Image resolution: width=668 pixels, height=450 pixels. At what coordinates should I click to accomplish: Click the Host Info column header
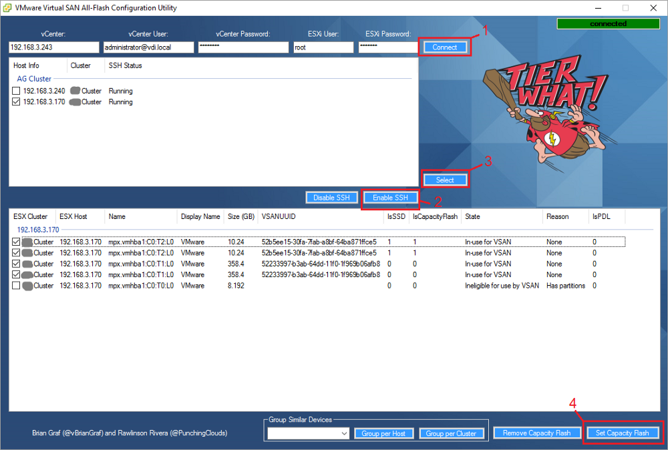pos(38,65)
